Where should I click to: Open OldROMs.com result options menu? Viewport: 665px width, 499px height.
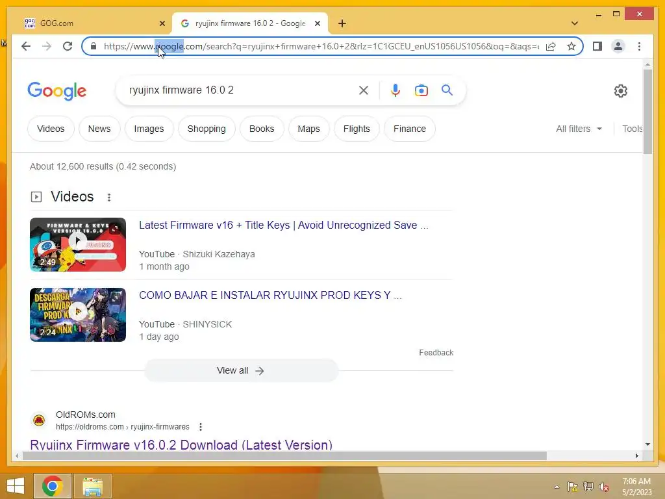201,427
